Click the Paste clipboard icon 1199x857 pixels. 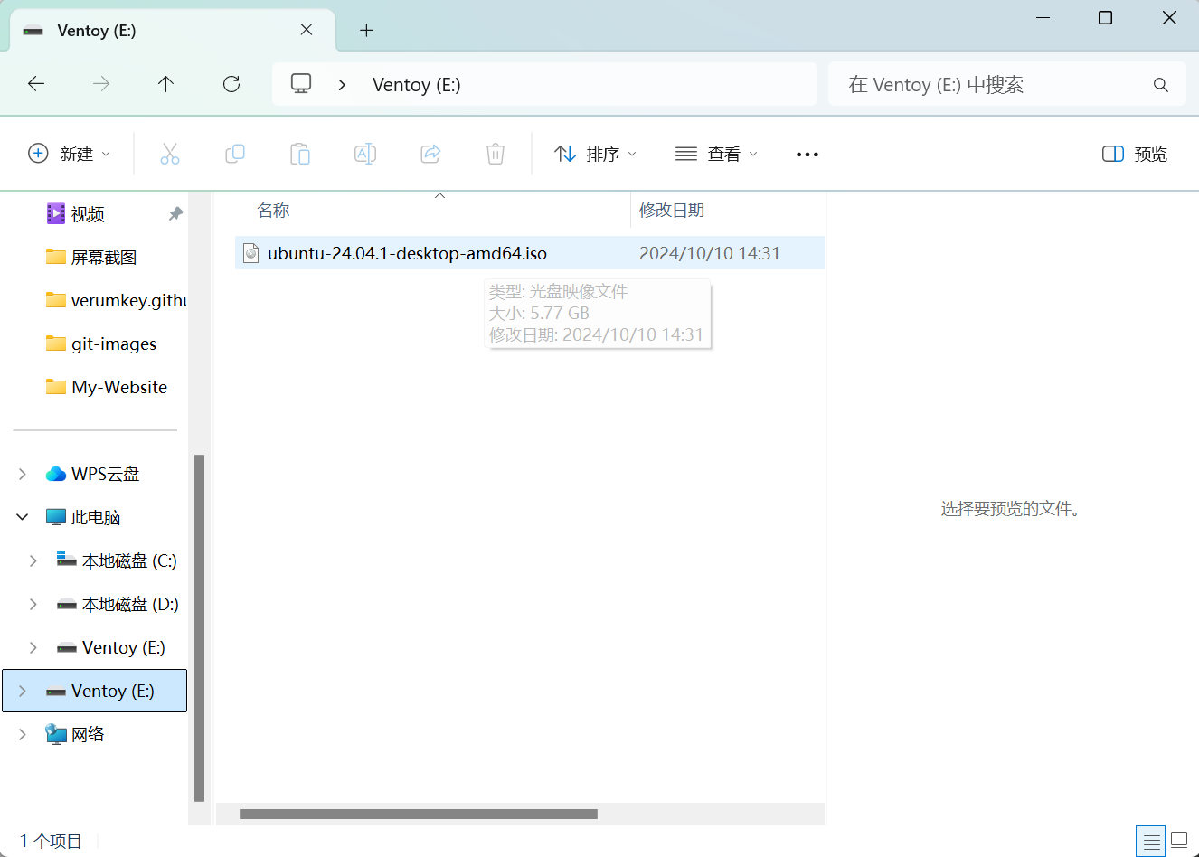pos(300,154)
